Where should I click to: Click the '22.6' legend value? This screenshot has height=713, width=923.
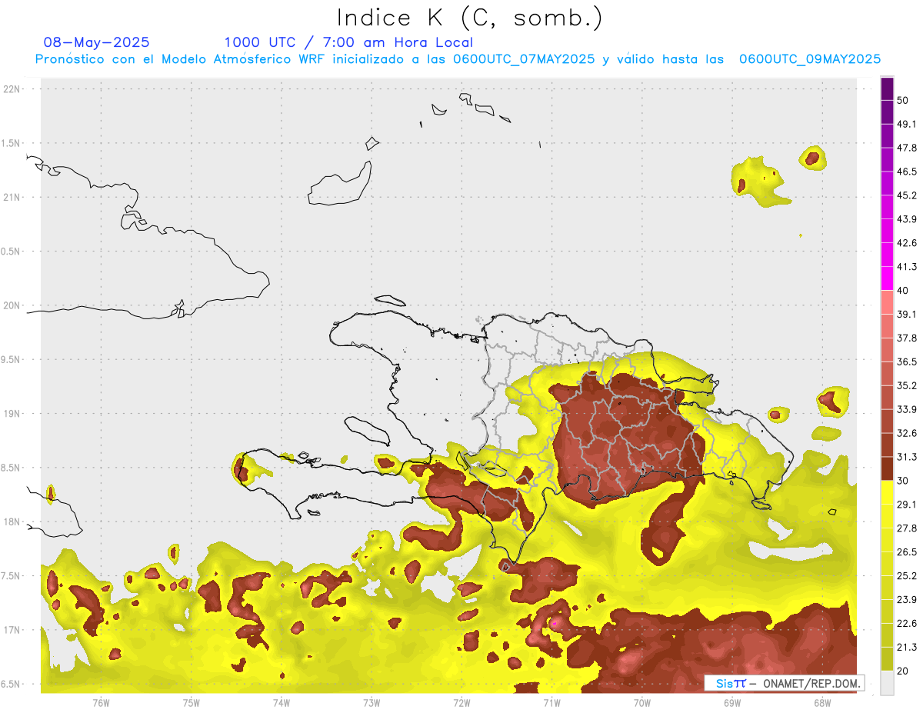907,623
